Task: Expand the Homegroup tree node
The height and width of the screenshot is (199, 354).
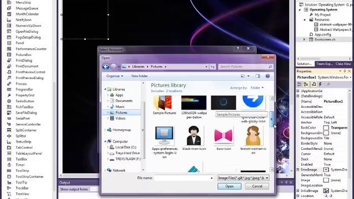Action: 105,130
